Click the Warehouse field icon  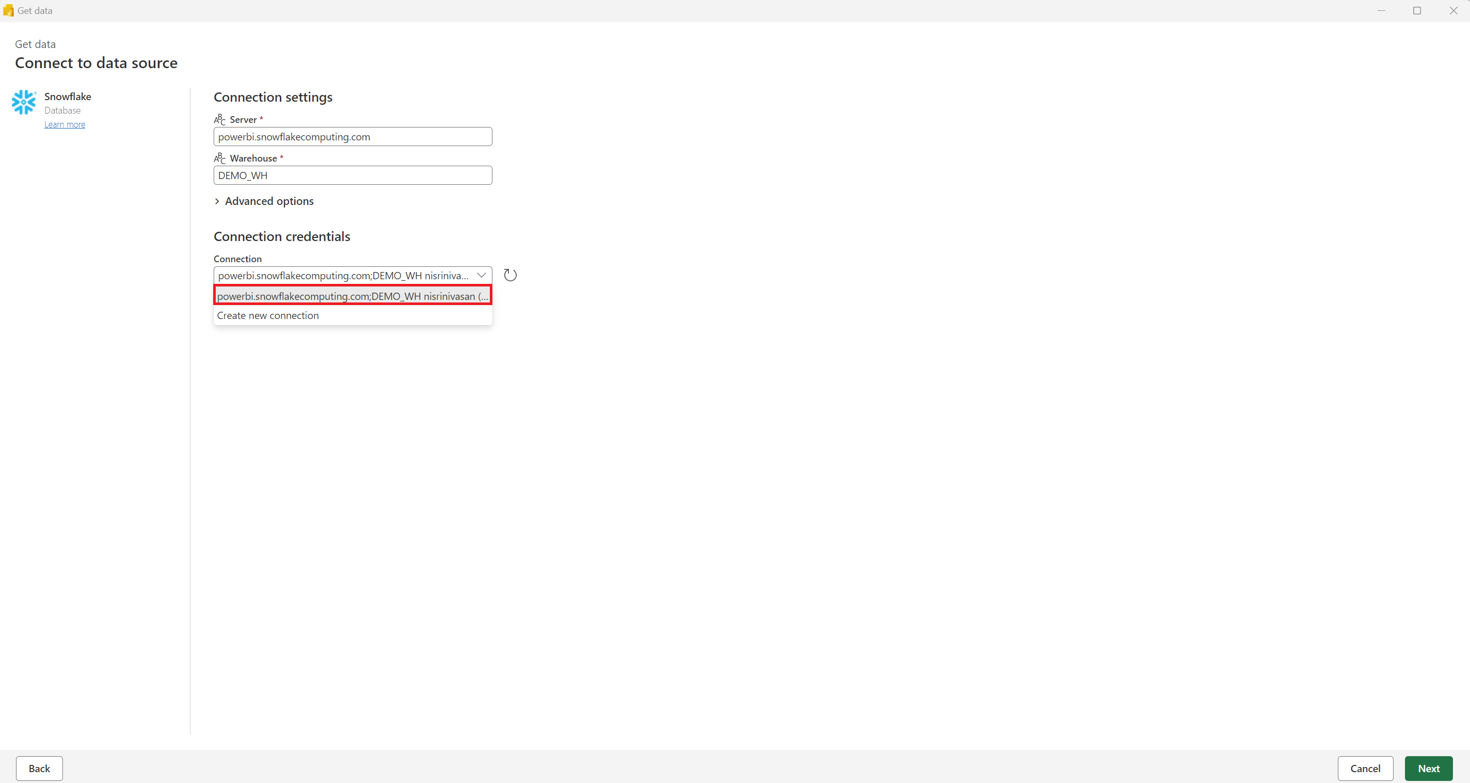pos(219,158)
